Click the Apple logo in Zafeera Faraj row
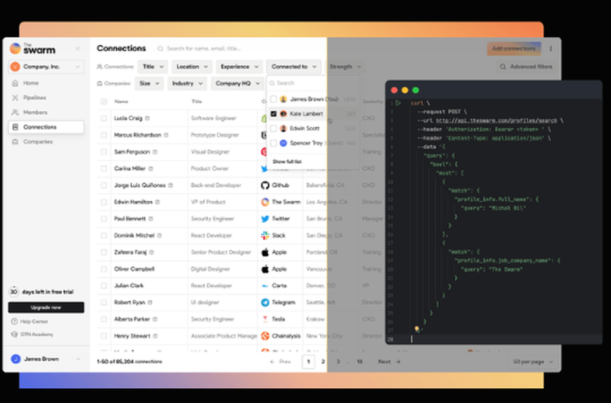Image resolution: width=611 pixels, height=403 pixels. [x=265, y=253]
